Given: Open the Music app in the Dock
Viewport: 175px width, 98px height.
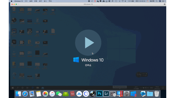Looking at the screenshot, I should (x=52, y=94).
